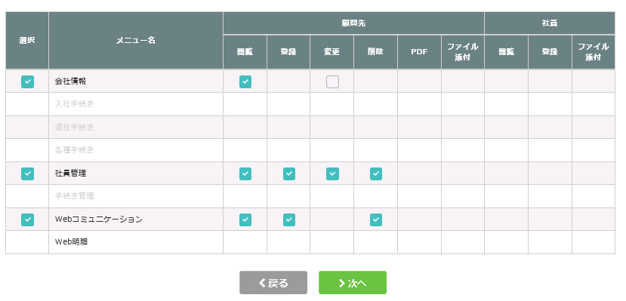This screenshot has height=301, width=626.
Task: Uncheck the Webコミュニケーション selection checkbox
Action: (x=27, y=220)
